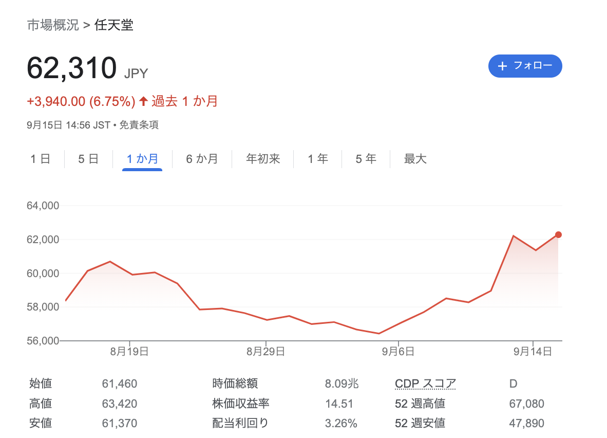This screenshot has width=607, height=438.
Task: Switch to the 5 年 range tab
Action: point(366,159)
